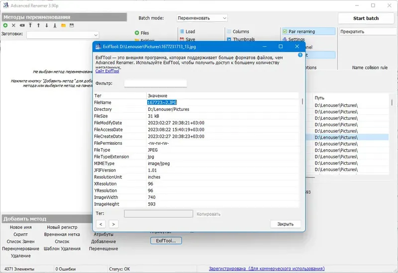Add the Перемещение method
The width and height of the screenshot is (398, 273).
point(103,249)
